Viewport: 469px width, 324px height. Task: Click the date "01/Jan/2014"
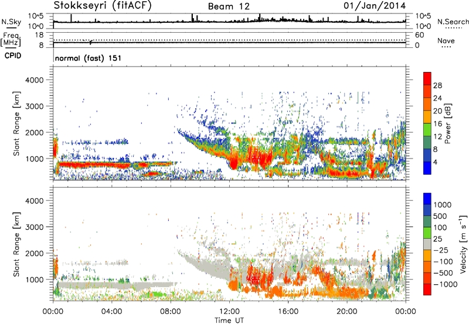click(375, 6)
